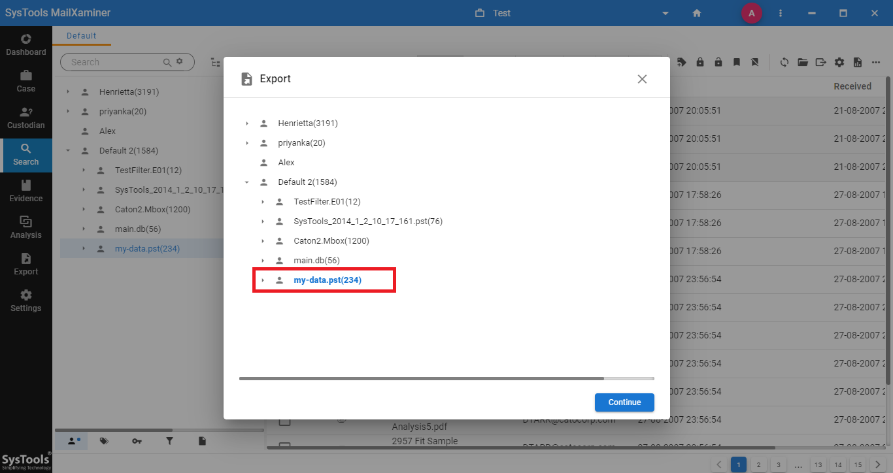893x473 pixels.
Task: Select Caton2.Mbox(1200) label in the Export dialog
Action: (331, 241)
